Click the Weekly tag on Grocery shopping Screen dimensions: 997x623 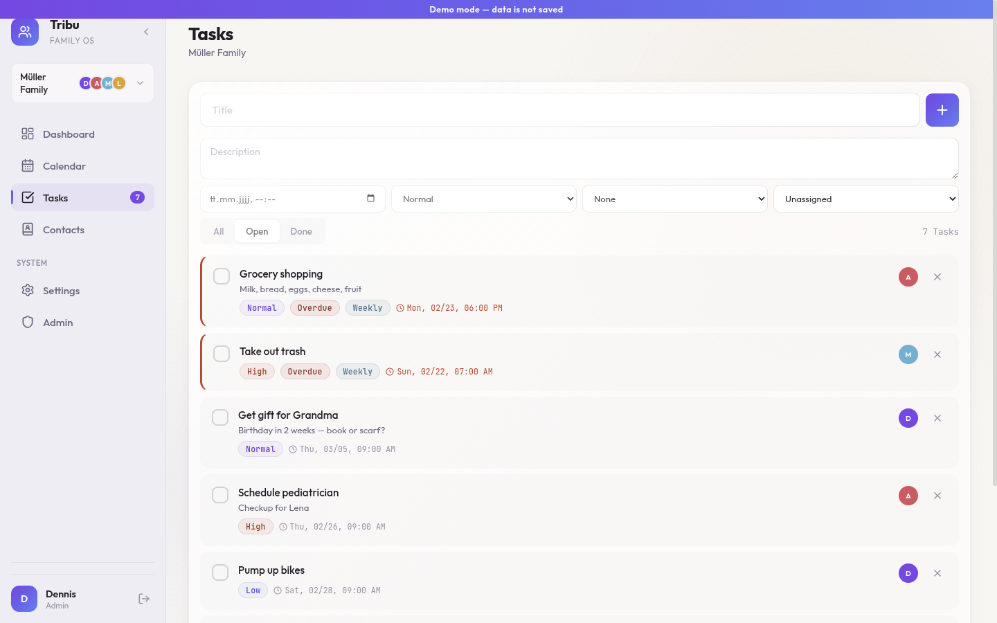pyautogui.click(x=368, y=308)
